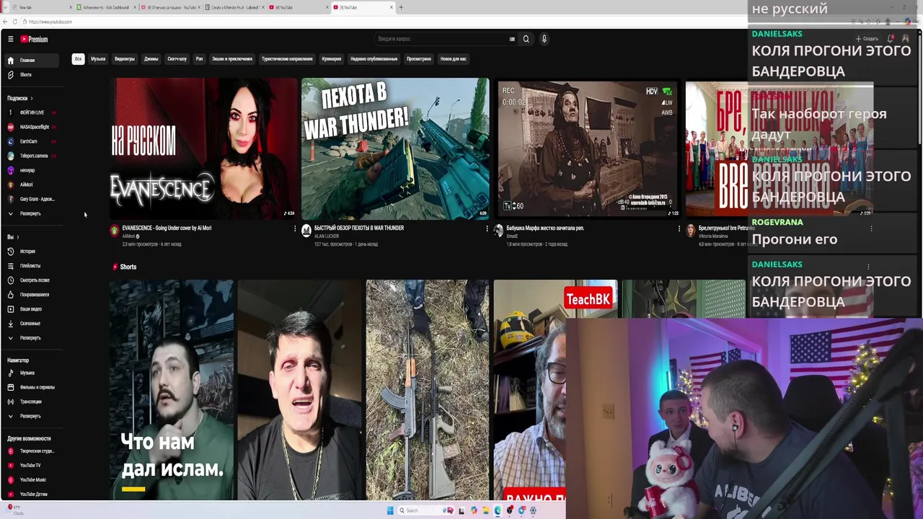This screenshot has height=519, width=923.
Task: Click the search magnifier button
Action: (526, 39)
